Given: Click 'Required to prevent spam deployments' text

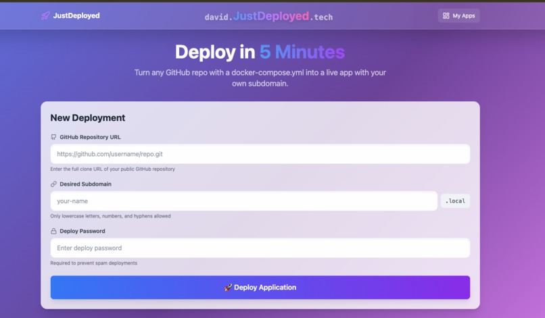Looking at the screenshot, I should (x=94, y=263).
